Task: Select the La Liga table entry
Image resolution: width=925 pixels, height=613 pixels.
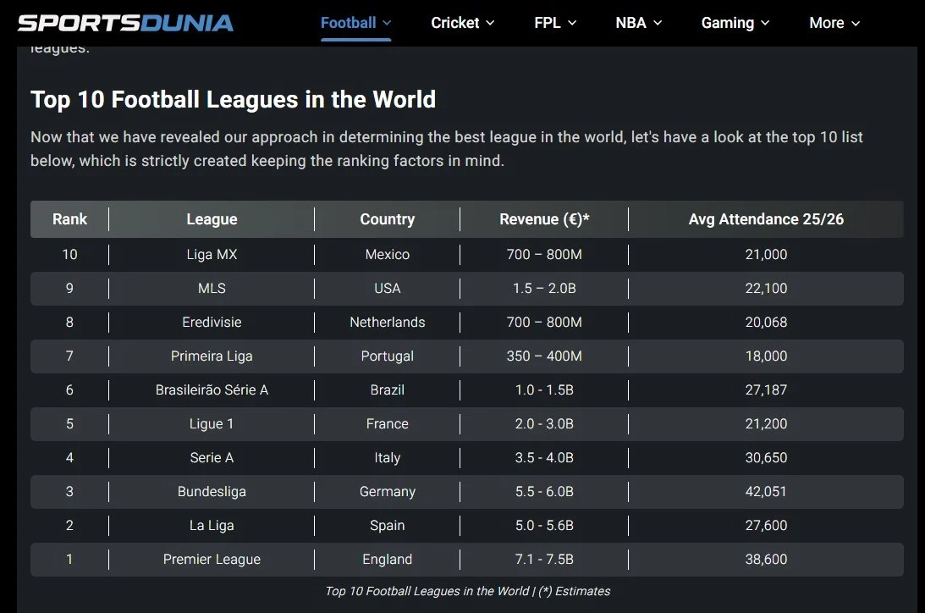Action: click(212, 526)
